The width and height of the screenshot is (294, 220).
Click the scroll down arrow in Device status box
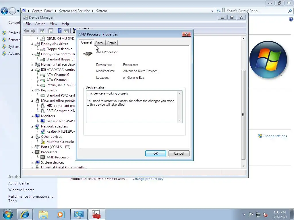[x=180, y=120]
